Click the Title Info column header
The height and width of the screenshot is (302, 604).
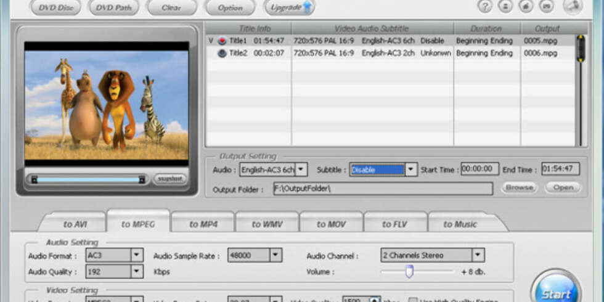[x=255, y=28]
